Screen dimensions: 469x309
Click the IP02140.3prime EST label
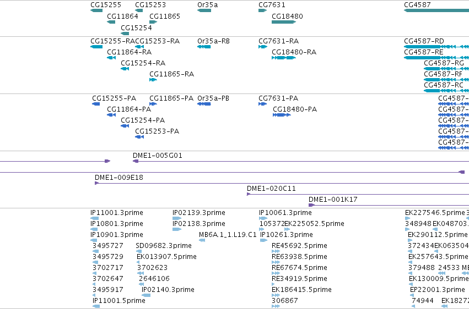(x=168, y=290)
